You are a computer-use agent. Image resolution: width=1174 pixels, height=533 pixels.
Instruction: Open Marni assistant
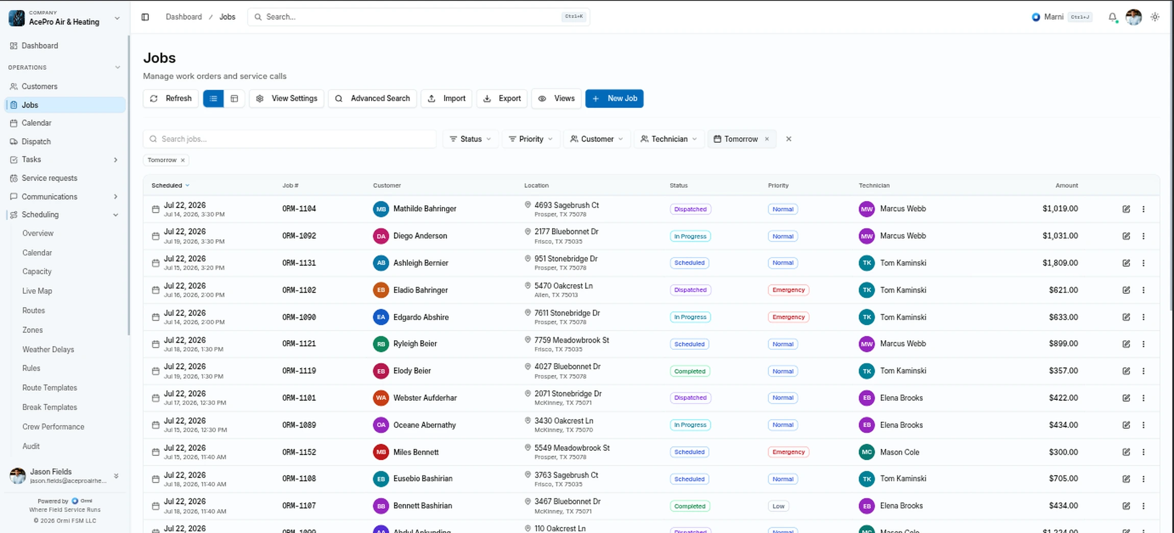point(1061,17)
